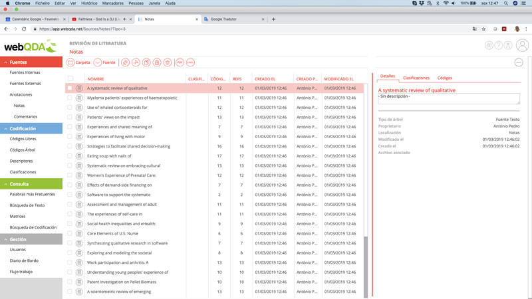This screenshot has height=299, width=532.
Task: Click the Wi-Fi icon in menu bar
Action: tap(446, 3)
